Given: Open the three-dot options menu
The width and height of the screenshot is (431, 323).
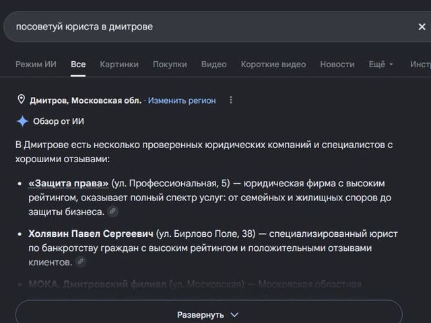Looking at the screenshot, I should point(231,100).
